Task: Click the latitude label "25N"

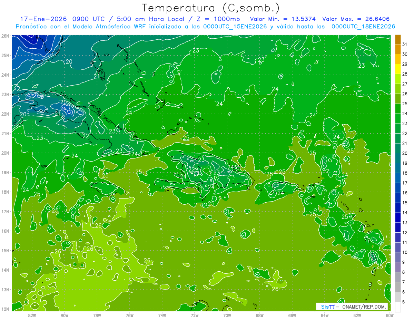Action: point(5,56)
